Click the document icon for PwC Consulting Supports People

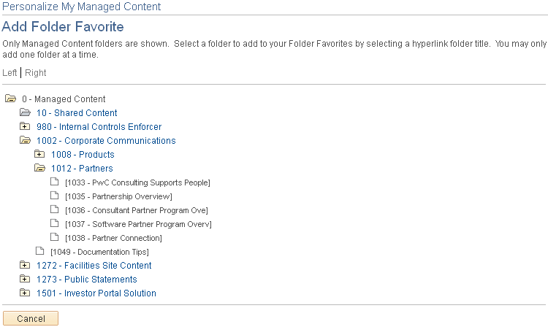pos(54,182)
